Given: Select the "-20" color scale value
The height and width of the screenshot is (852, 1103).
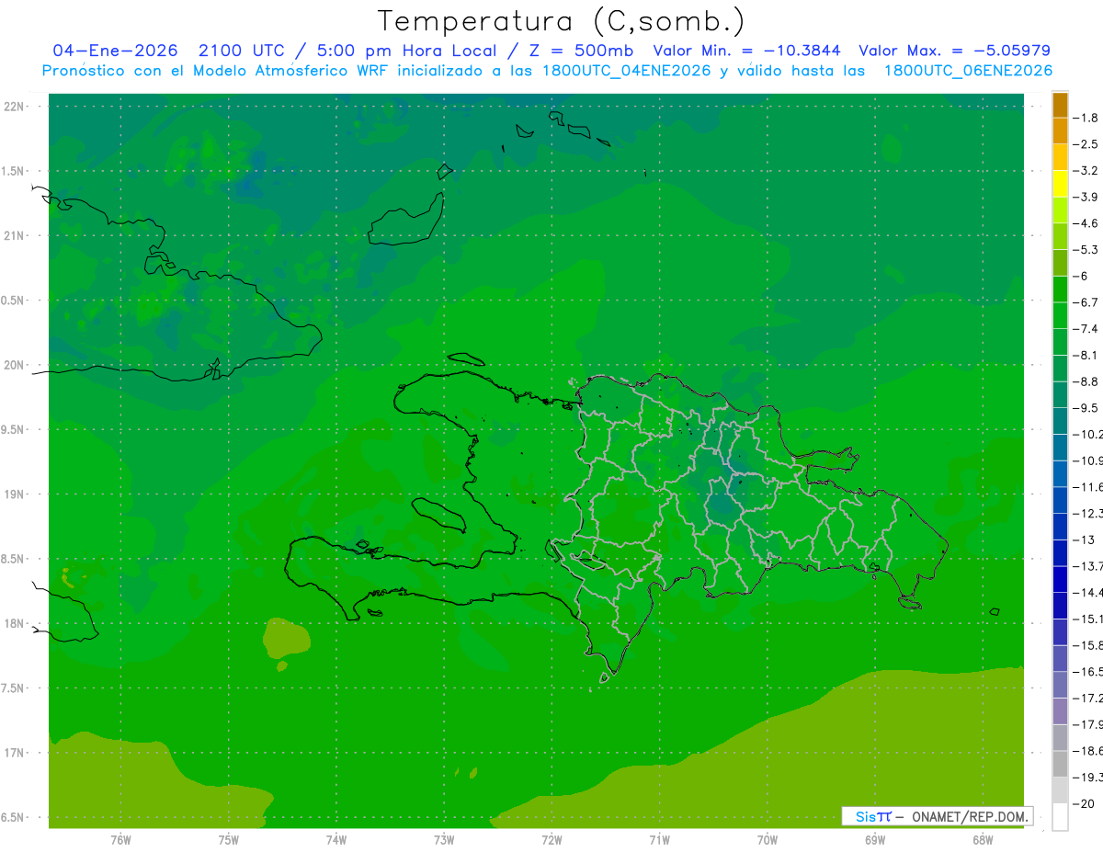Looking at the screenshot, I should click(x=1084, y=804).
